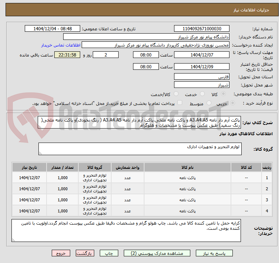This screenshot has height=263, width=279.
Task: Click the شرح کلی نیاز description box
Action: 139,123
